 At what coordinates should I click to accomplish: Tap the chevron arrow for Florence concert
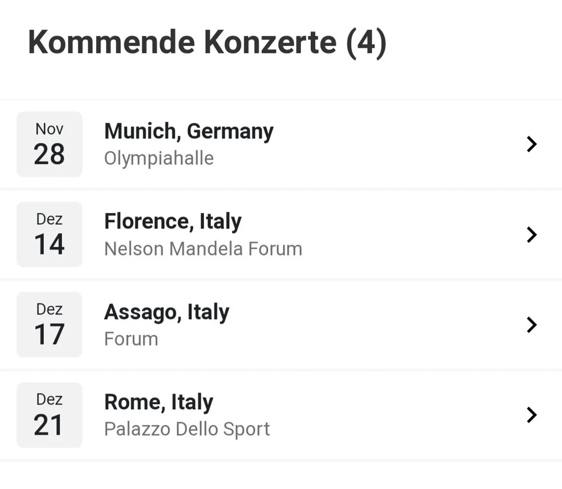click(532, 234)
